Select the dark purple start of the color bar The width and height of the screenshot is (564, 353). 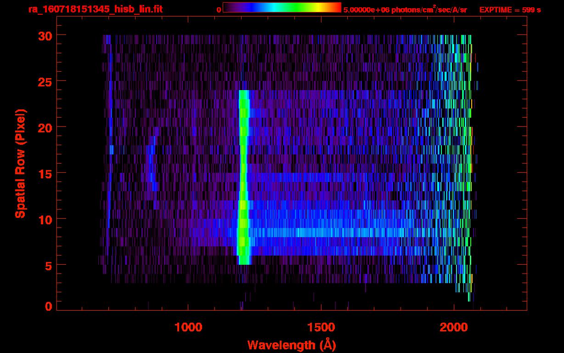pyautogui.click(x=228, y=7)
